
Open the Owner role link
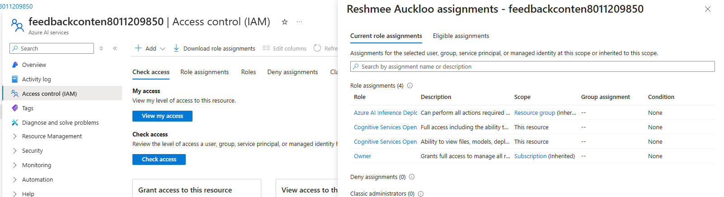[x=362, y=156]
